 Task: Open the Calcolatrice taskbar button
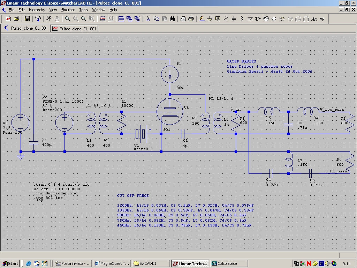(229, 263)
